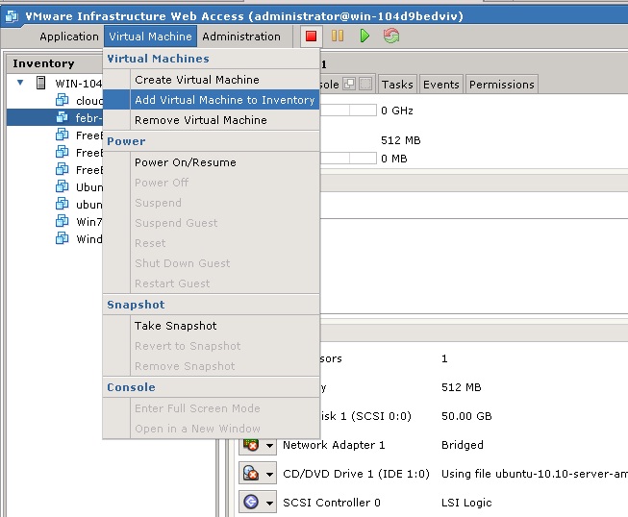628x517 pixels.
Task: Select the 'febr-' virtual machine row
Action: tap(55, 117)
